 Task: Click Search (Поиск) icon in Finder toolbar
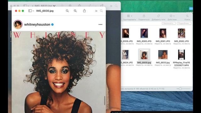click(187, 16)
